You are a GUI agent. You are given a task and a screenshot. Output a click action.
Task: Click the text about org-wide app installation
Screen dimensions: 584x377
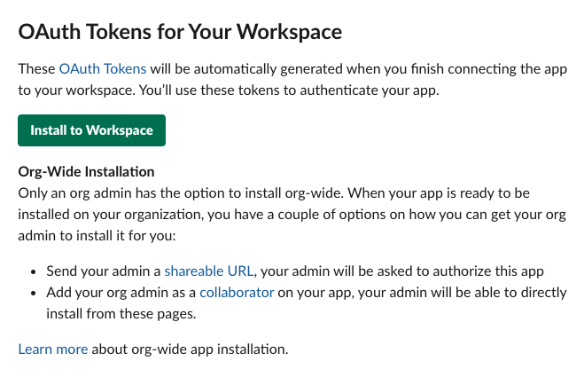(x=190, y=349)
